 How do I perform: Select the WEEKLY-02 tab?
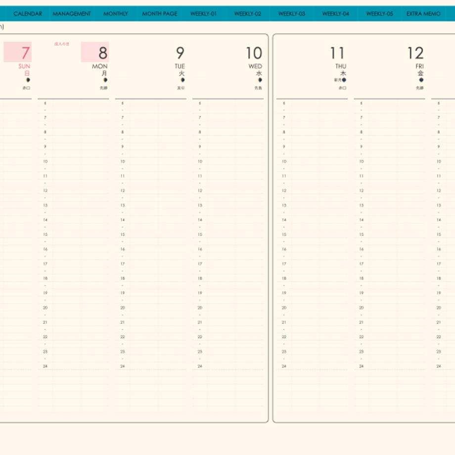tap(247, 14)
